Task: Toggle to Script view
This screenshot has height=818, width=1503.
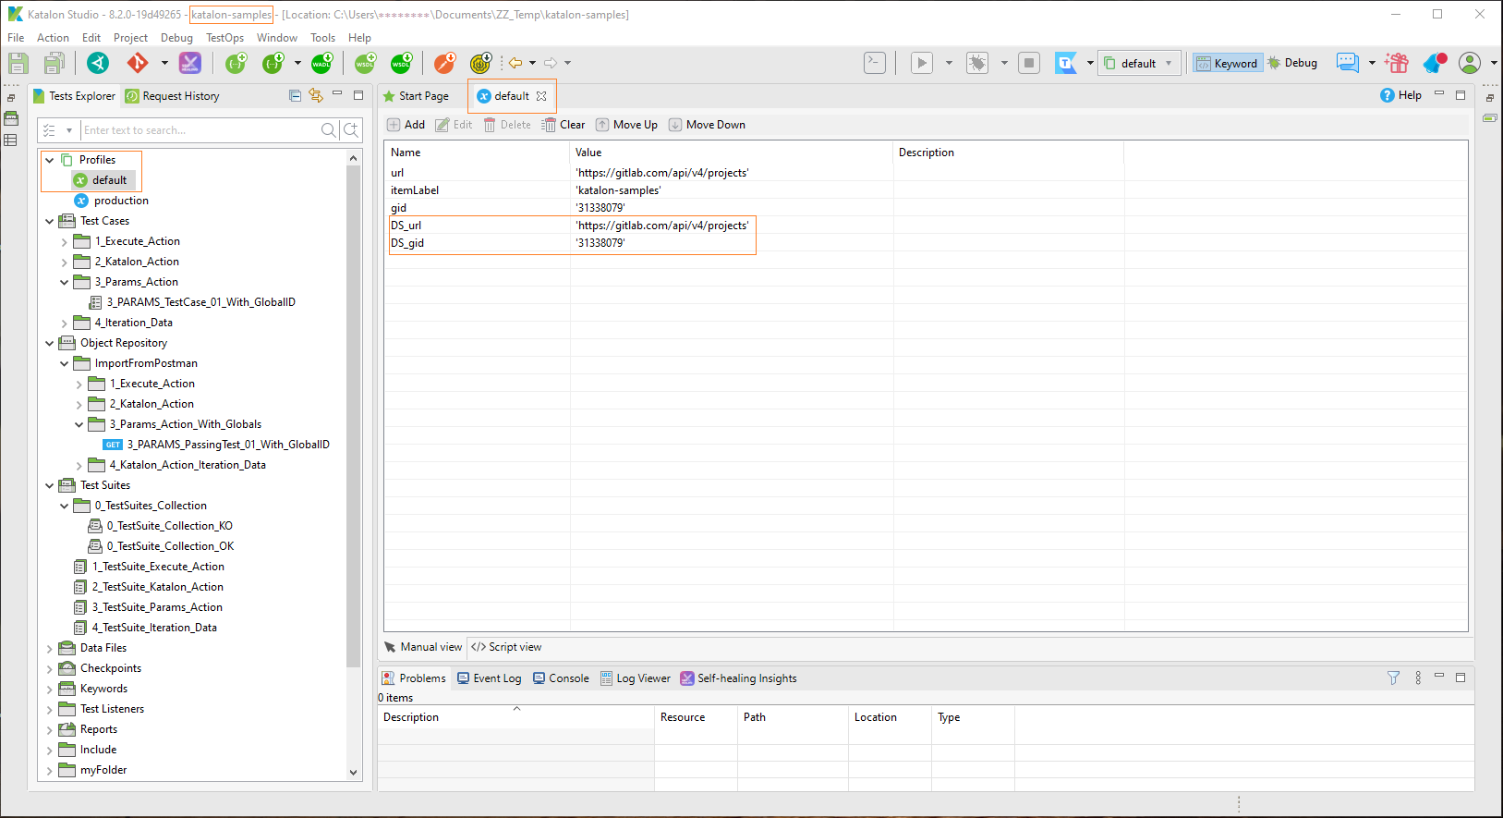Action: tap(506, 647)
